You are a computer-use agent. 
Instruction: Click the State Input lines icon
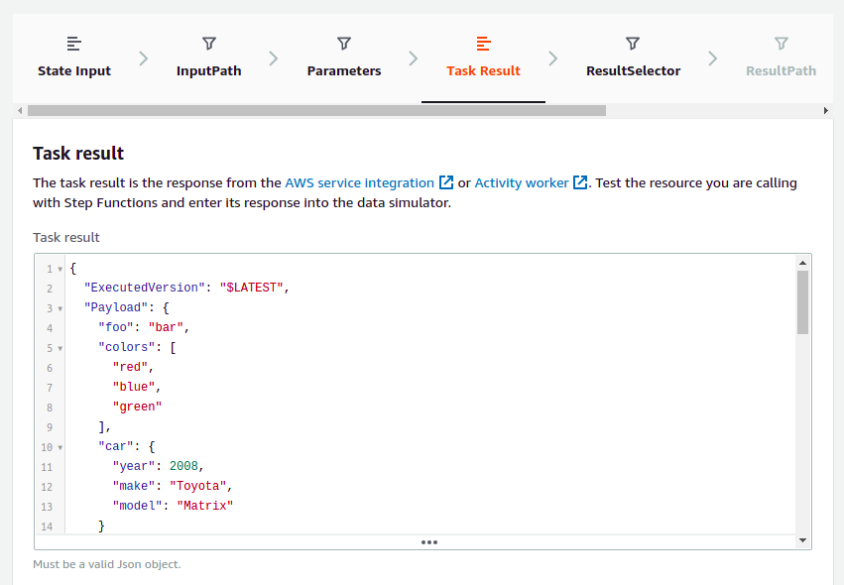click(74, 44)
